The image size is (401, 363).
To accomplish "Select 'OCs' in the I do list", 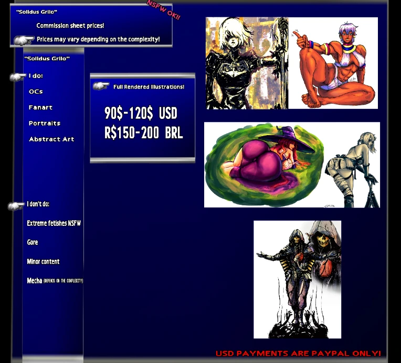I will pyautogui.click(x=36, y=92).
